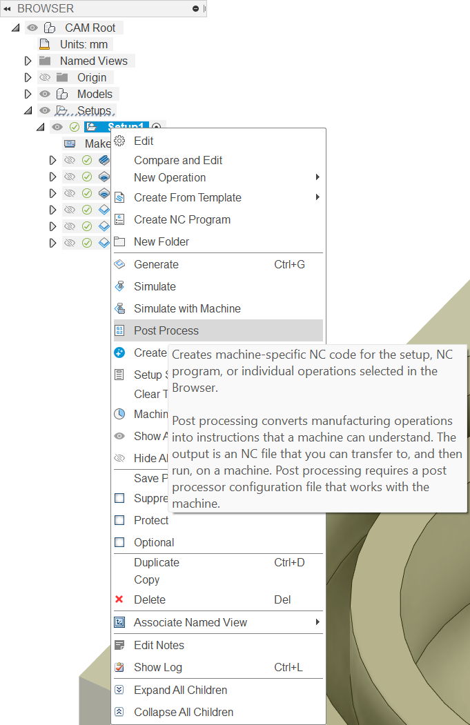The width and height of the screenshot is (470, 725).
Task: Expand the Models tree node
Action: [28, 94]
